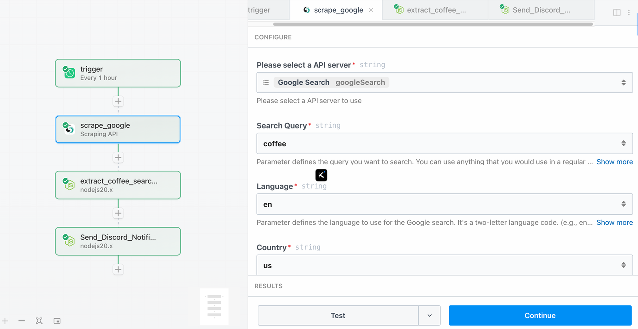Click the blue Continue button
Viewport: 638px width, 329px height.
pos(540,316)
